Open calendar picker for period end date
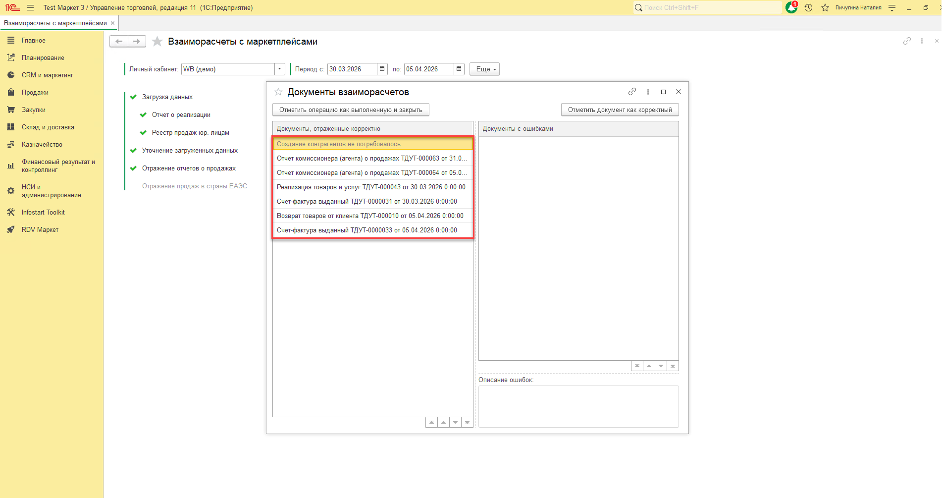Screen dimensions: 942x498 [x=459, y=69]
